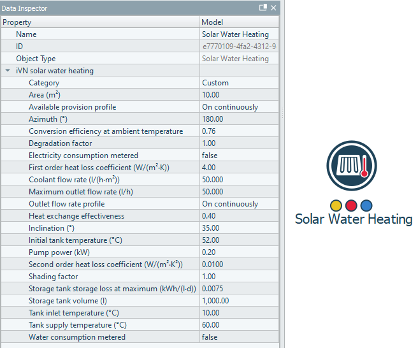Viewport: 418px width, 348px height.
Task: Select the ID property row label
Action: pos(20,47)
